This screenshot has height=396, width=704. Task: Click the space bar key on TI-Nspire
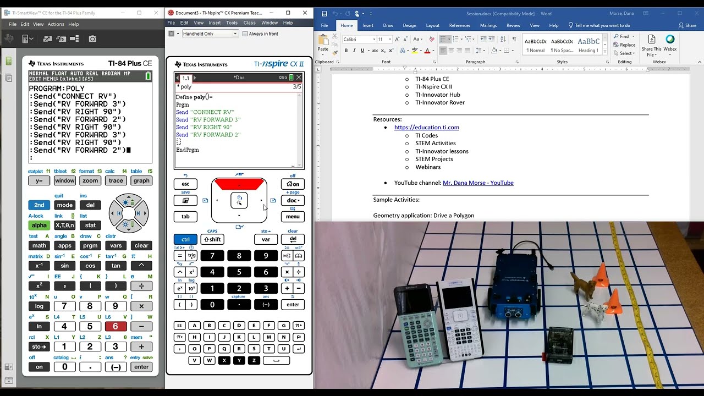point(276,361)
